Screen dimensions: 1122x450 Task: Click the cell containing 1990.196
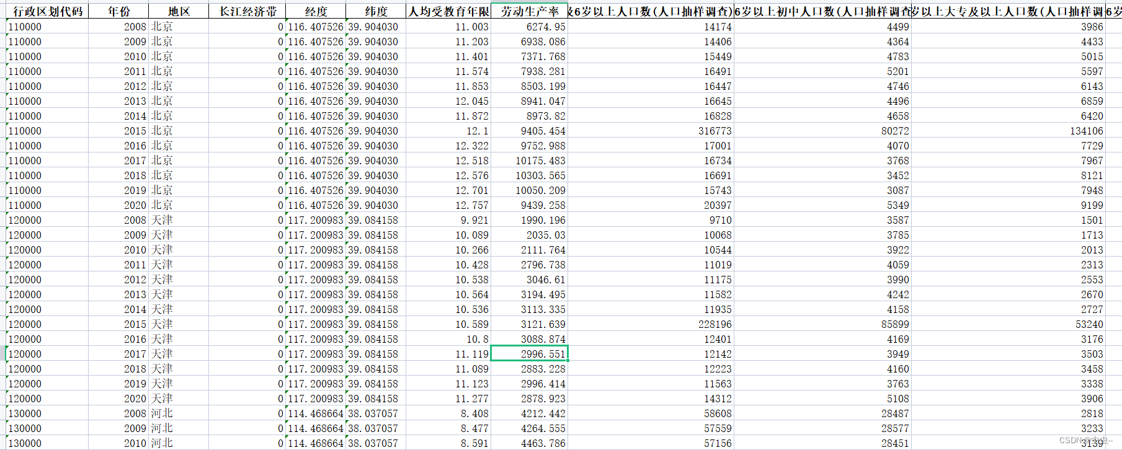pyautogui.click(x=529, y=220)
